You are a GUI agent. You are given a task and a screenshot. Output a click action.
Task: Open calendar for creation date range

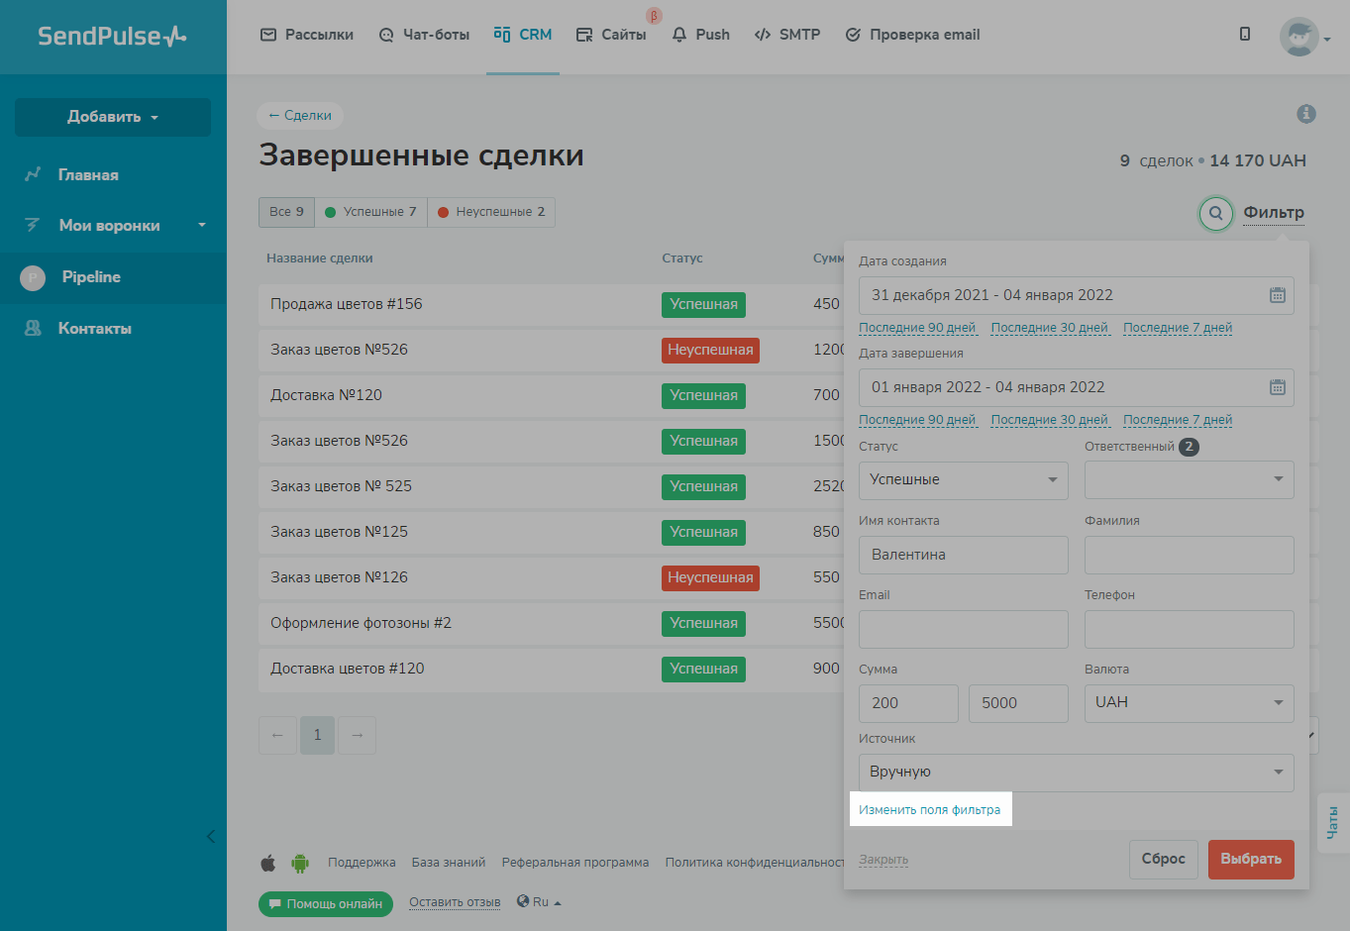[1277, 295]
